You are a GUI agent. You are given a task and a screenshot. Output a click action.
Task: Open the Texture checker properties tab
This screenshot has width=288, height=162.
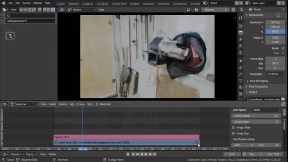[241, 94]
